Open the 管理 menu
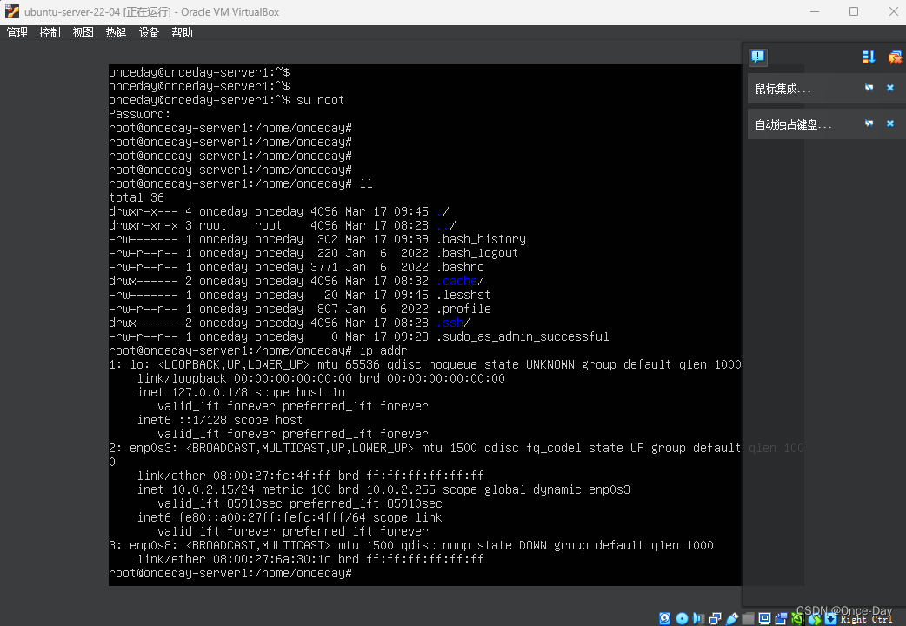Viewport: 906px width, 626px height. click(17, 32)
